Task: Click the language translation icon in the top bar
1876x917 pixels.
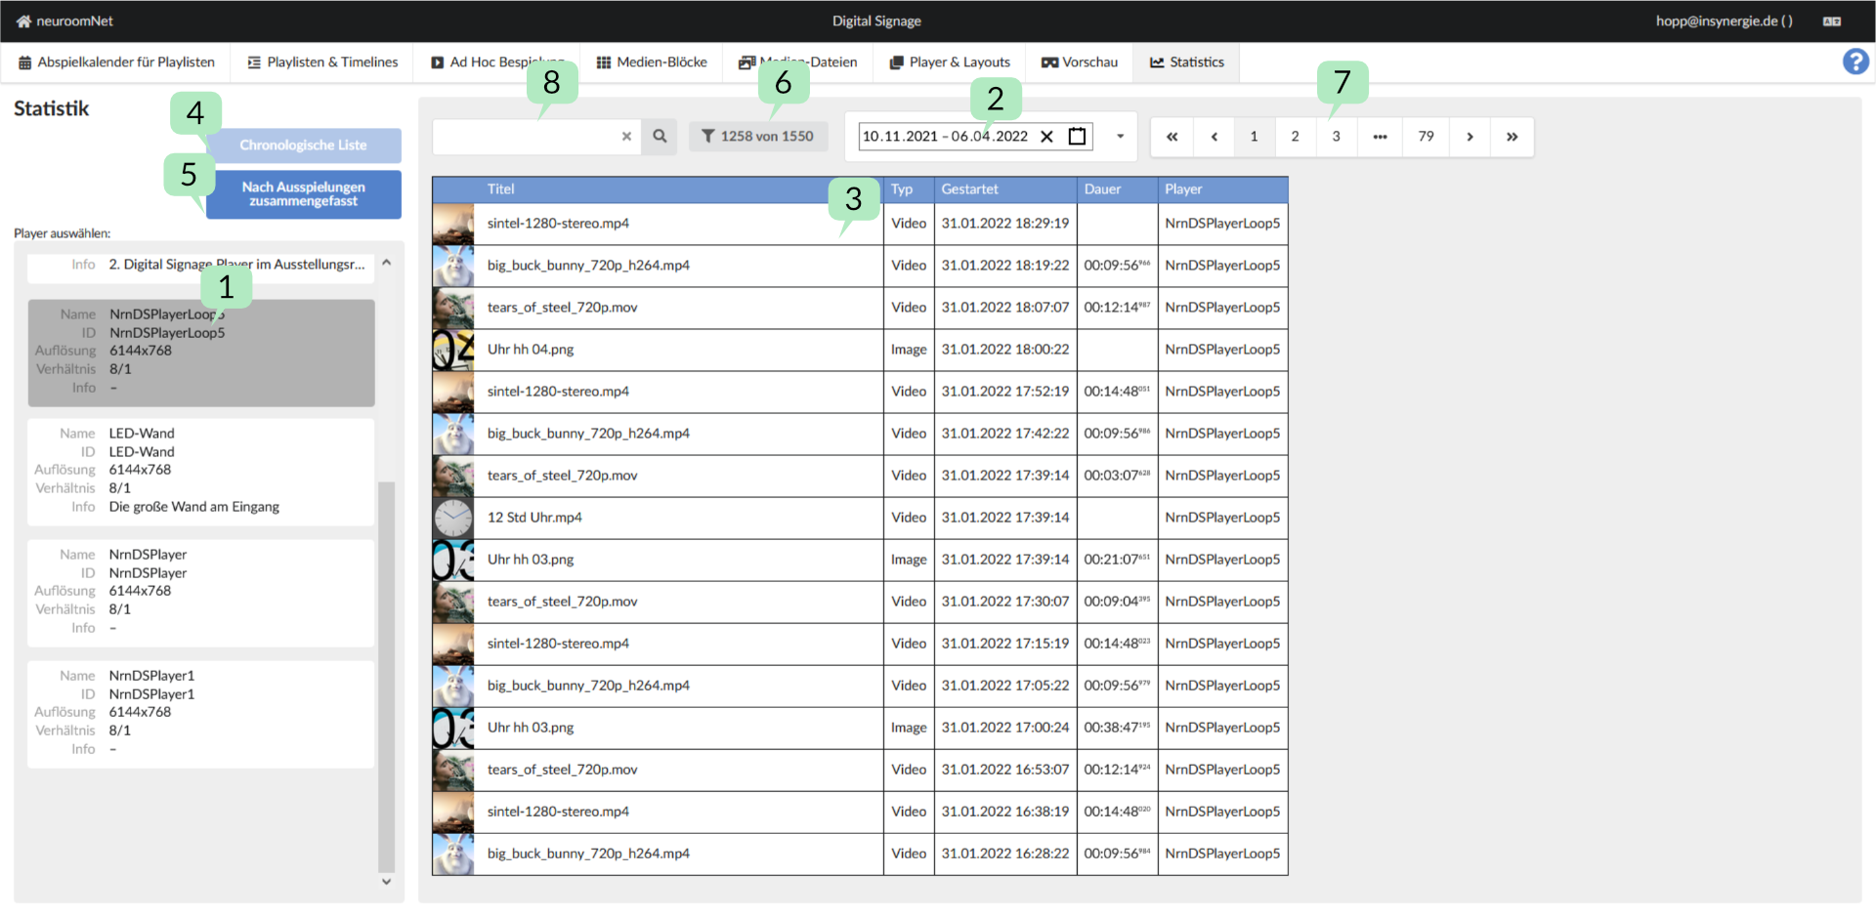Action: point(1832,21)
